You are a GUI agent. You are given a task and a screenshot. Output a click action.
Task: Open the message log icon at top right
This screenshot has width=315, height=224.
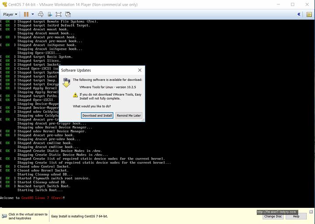click(309, 14)
